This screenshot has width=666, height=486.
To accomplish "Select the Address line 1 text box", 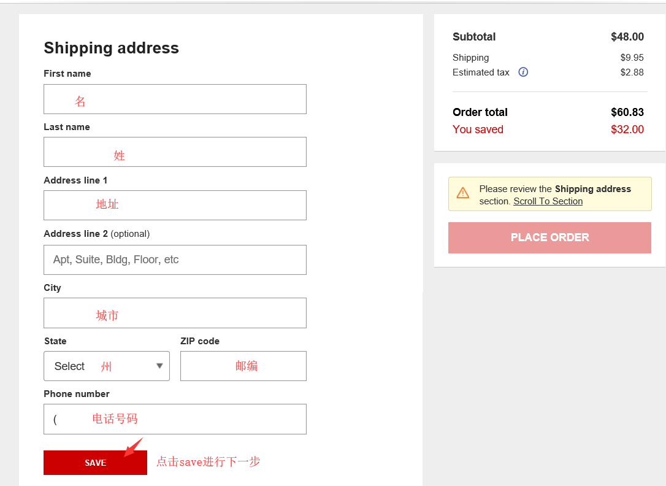I will (x=175, y=206).
